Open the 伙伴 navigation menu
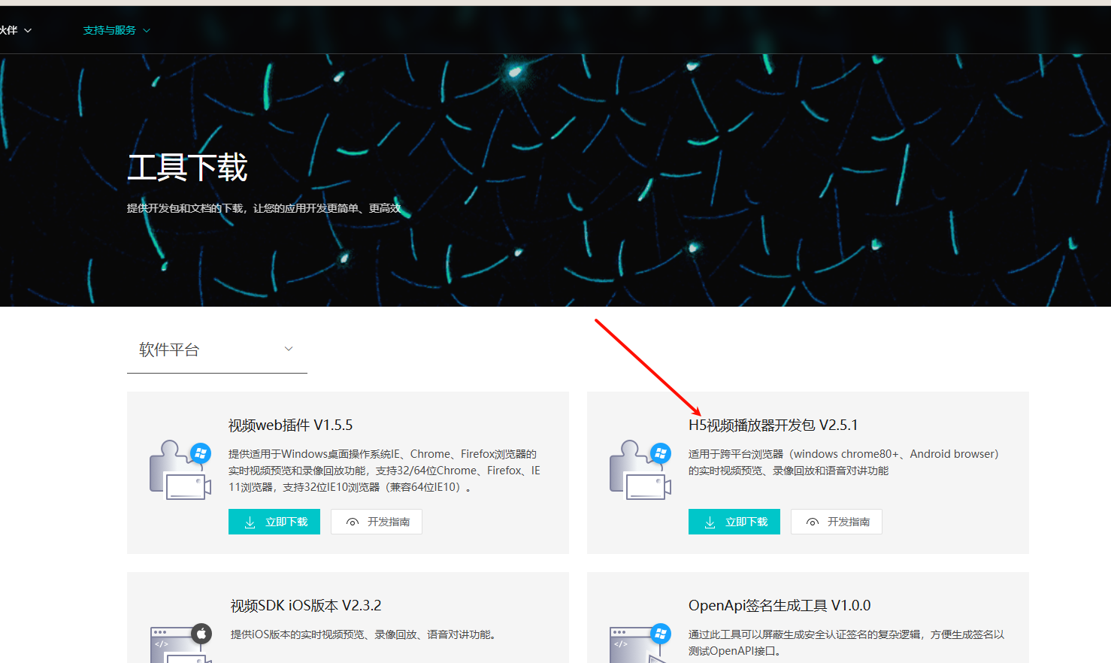Screen dimensions: 1111x663 click(x=15, y=31)
